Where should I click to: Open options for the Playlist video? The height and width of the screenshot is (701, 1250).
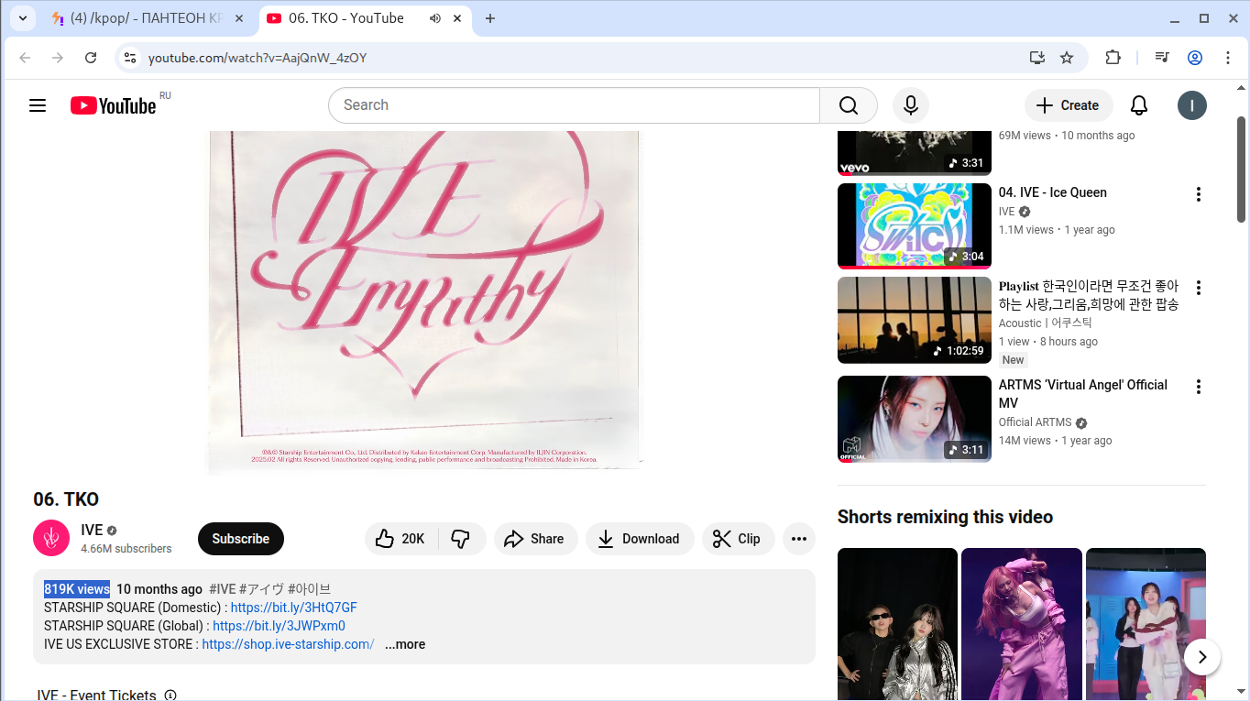tap(1198, 288)
